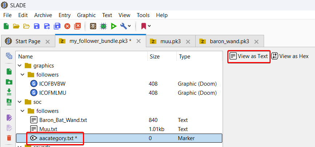Select the graphics folder row
This screenshot has width=315, height=147.
119,66
